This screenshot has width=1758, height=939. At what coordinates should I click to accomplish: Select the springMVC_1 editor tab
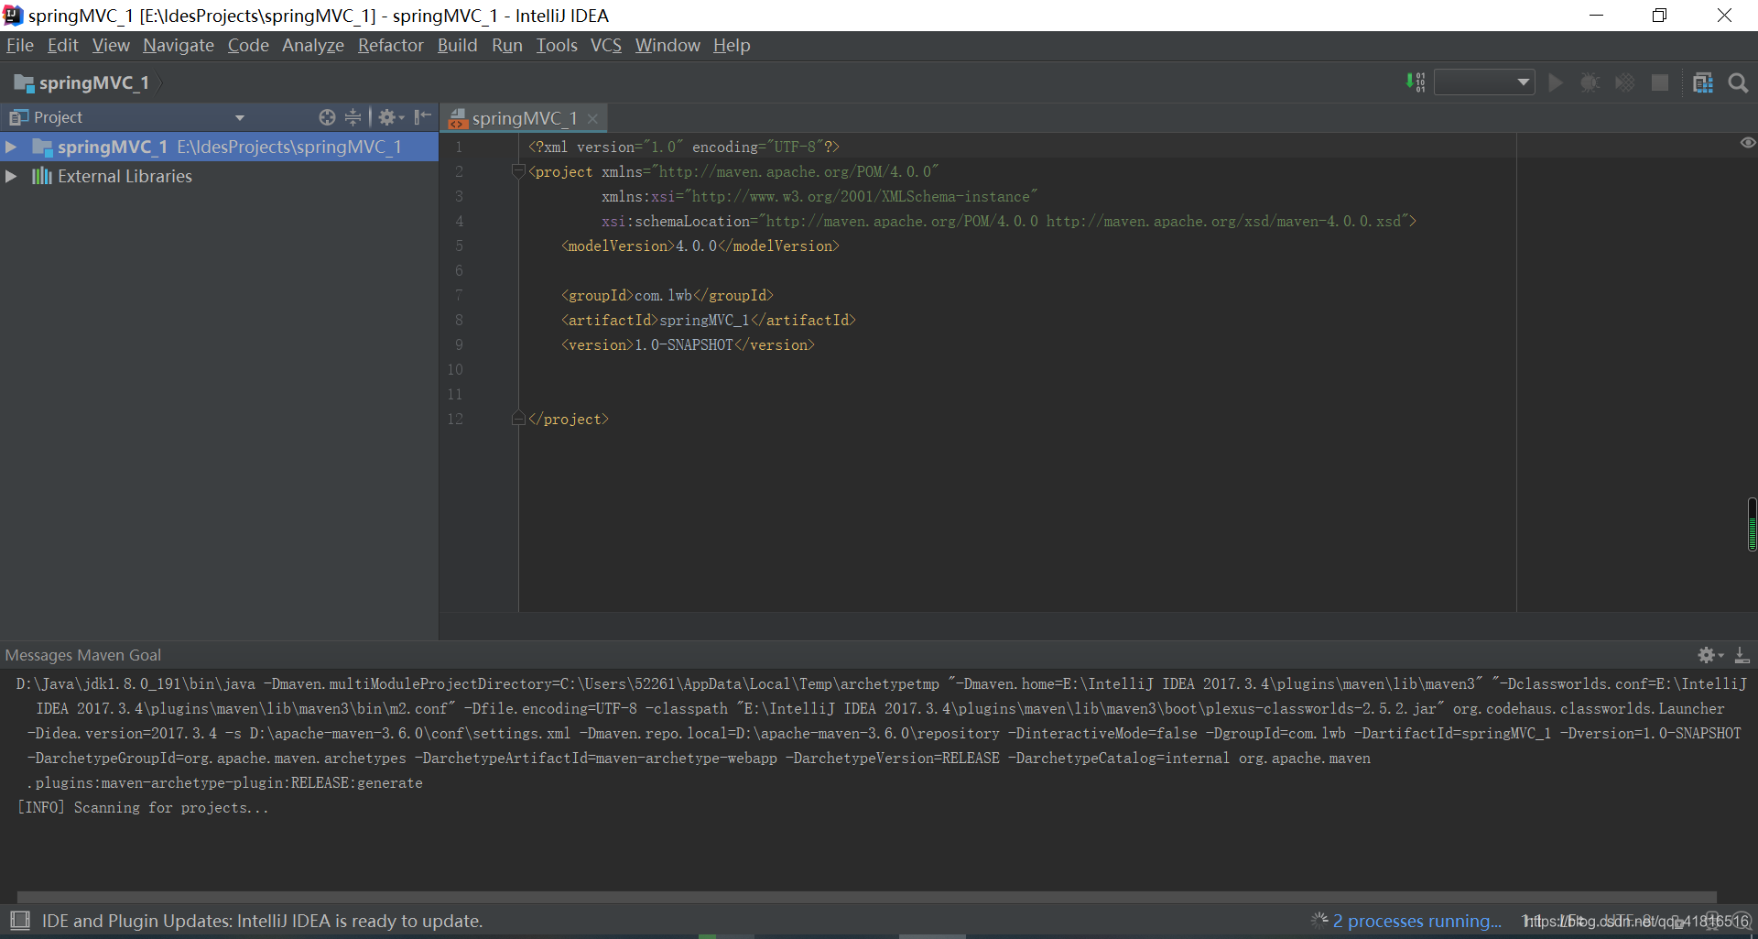tap(524, 118)
